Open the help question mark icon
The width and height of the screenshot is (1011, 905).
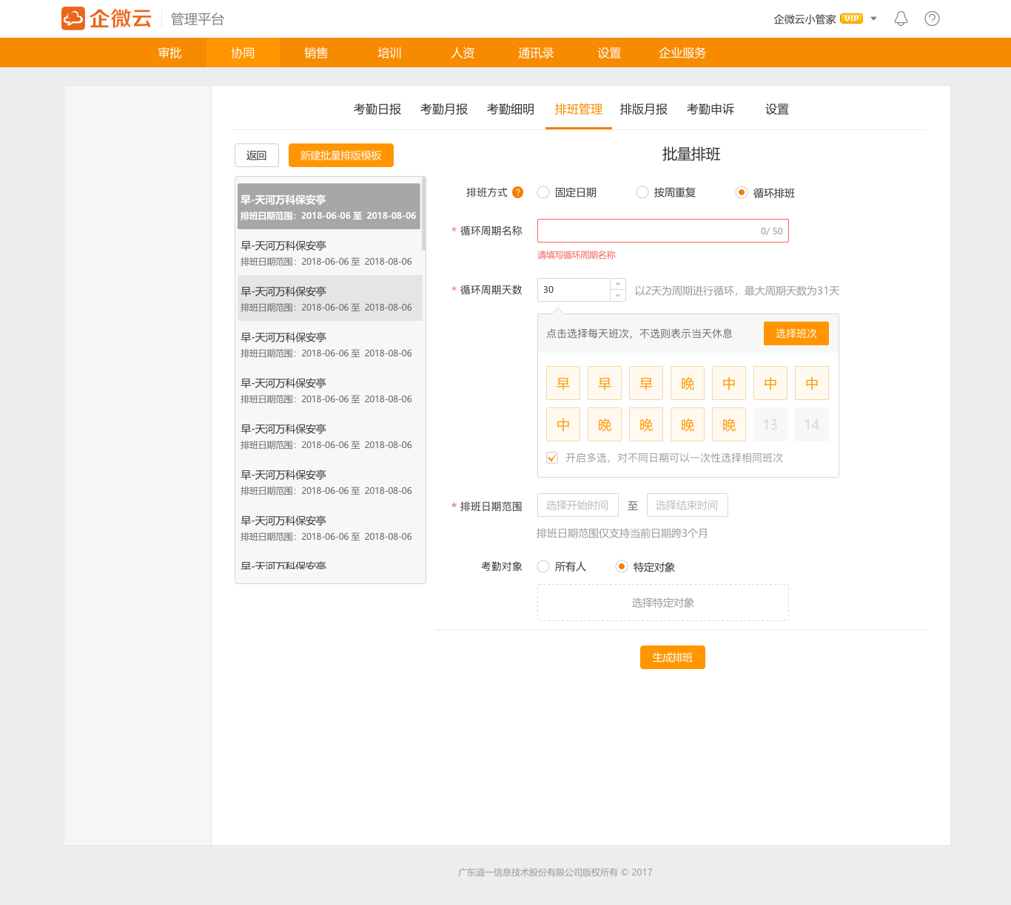(932, 18)
